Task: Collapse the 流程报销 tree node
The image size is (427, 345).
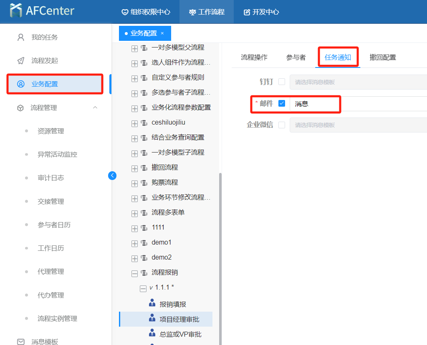Action: point(134,273)
